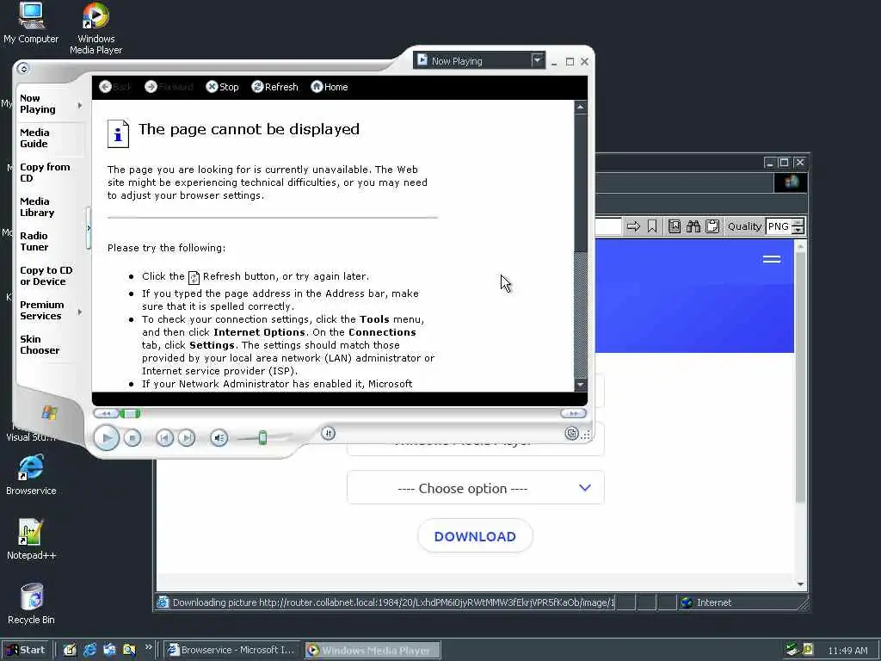Open Copy to CD or Device tab
Screen dimensions: 881x661
coord(46,276)
